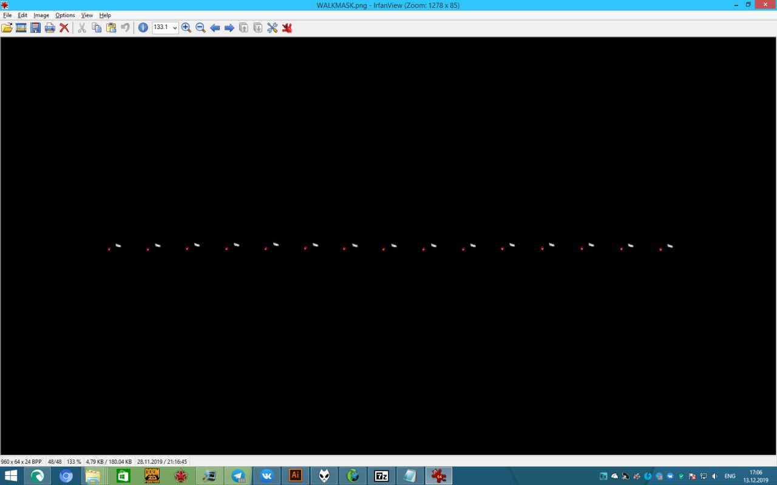Open the View menu
This screenshot has height=485, width=777.
[x=87, y=15]
